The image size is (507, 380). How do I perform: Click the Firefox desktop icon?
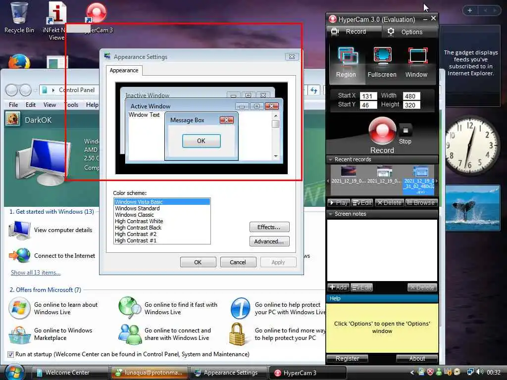pyautogui.click(x=19, y=61)
